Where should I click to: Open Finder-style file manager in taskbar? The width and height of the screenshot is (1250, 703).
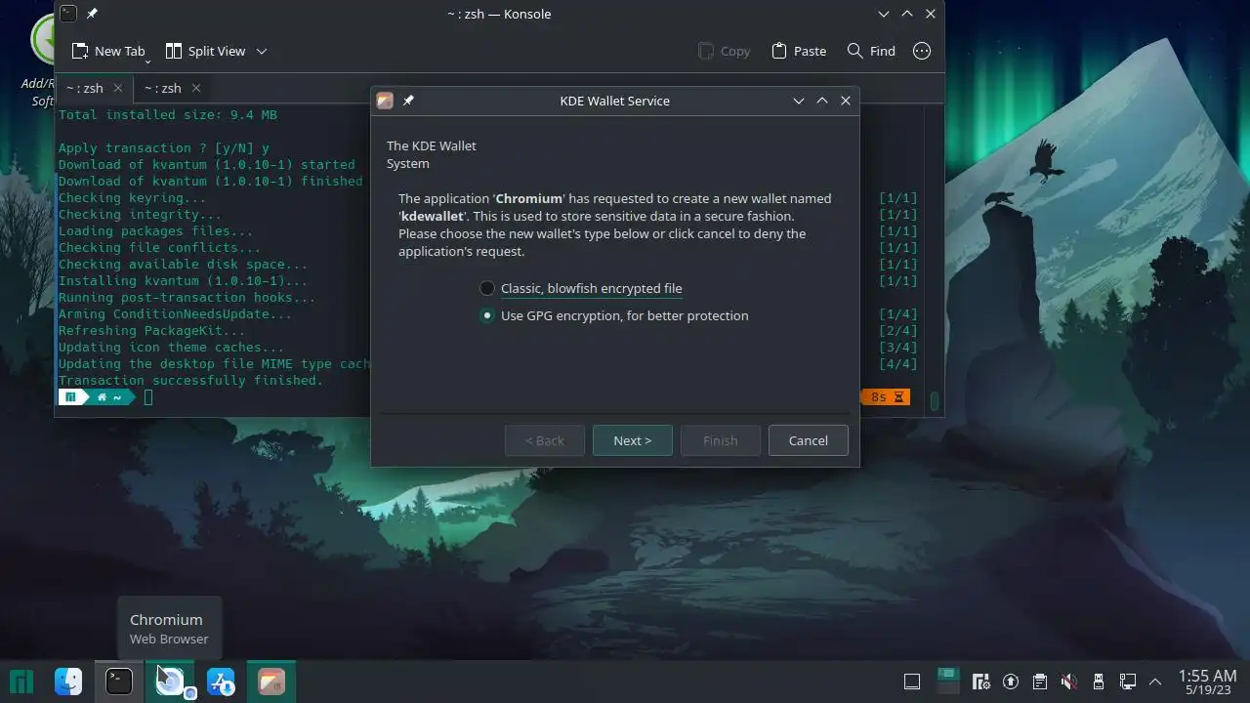pyautogui.click(x=68, y=681)
